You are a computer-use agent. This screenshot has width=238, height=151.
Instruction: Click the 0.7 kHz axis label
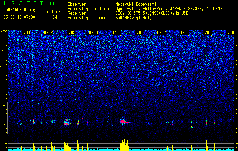pyautogui.click(x=3, y=125)
